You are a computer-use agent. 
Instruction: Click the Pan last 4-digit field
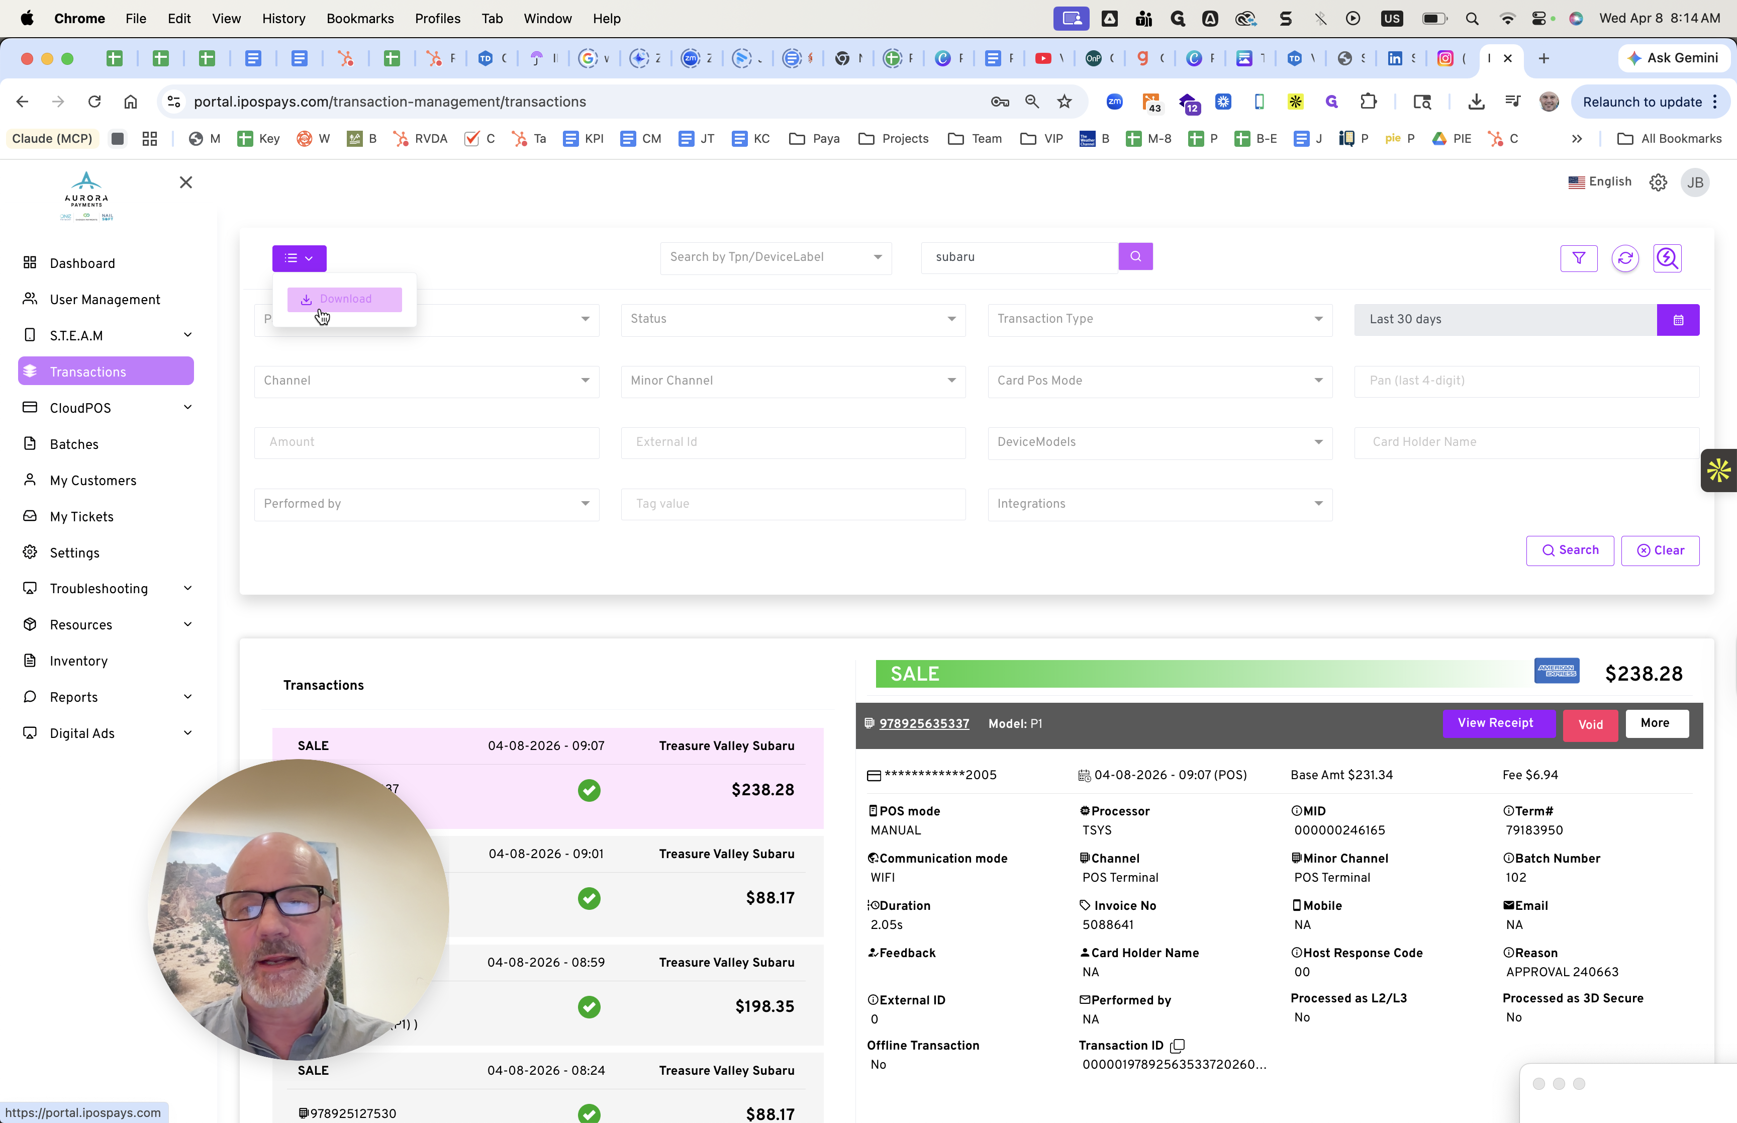(1525, 381)
